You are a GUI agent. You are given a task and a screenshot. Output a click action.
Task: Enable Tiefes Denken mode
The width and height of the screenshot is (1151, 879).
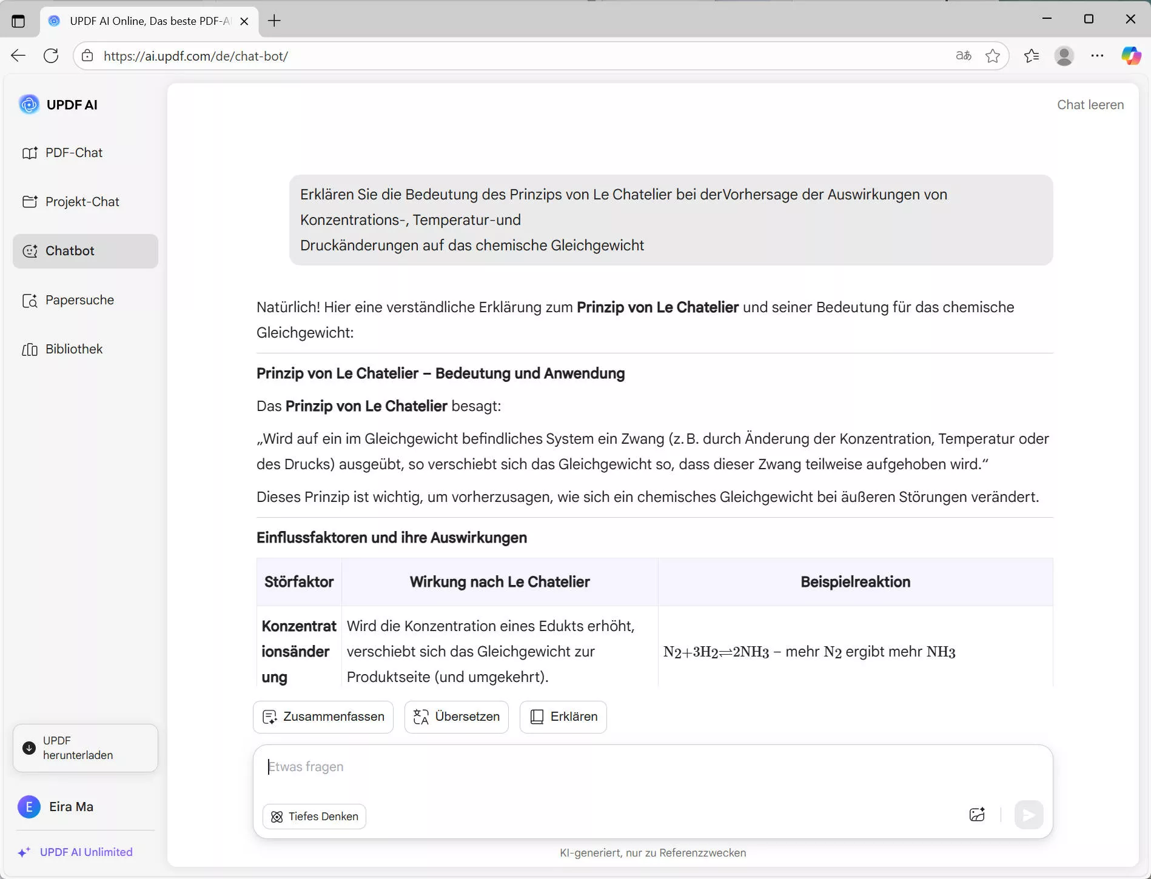tap(314, 816)
